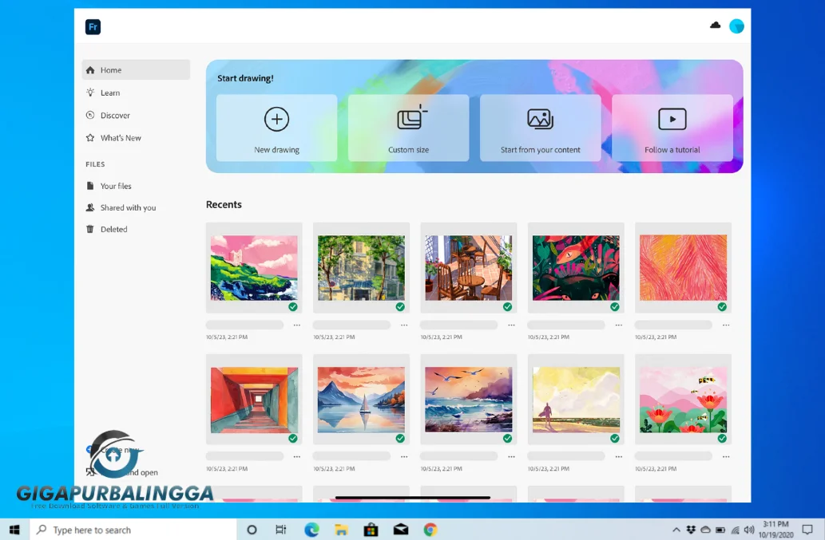This screenshot has height=540, width=825.
Task: Open options for the beach painting file
Action: click(619, 456)
